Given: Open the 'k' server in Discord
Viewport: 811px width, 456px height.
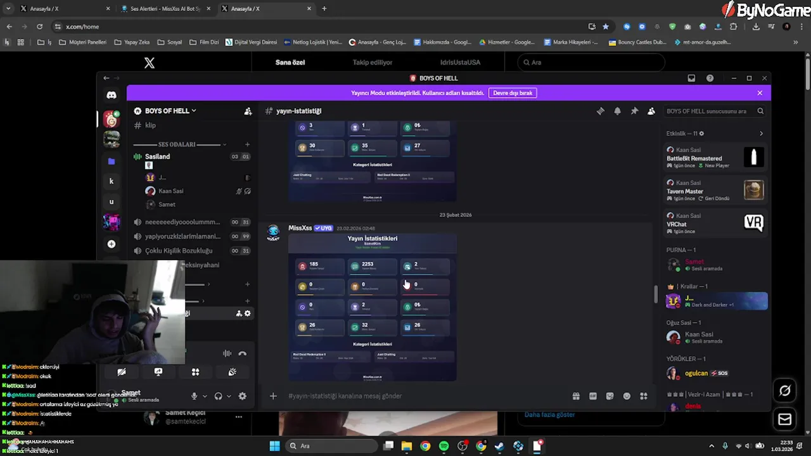Looking at the screenshot, I should [112, 181].
